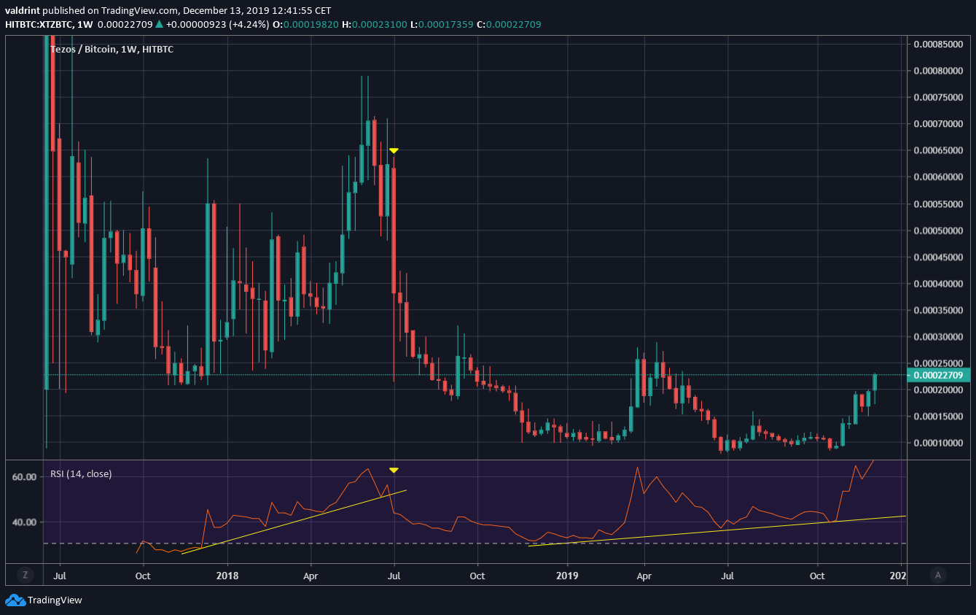Screen dimensions: 976x615
Task: Click the teal current price tag 0.00022709
Action: click(x=939, y=374)
